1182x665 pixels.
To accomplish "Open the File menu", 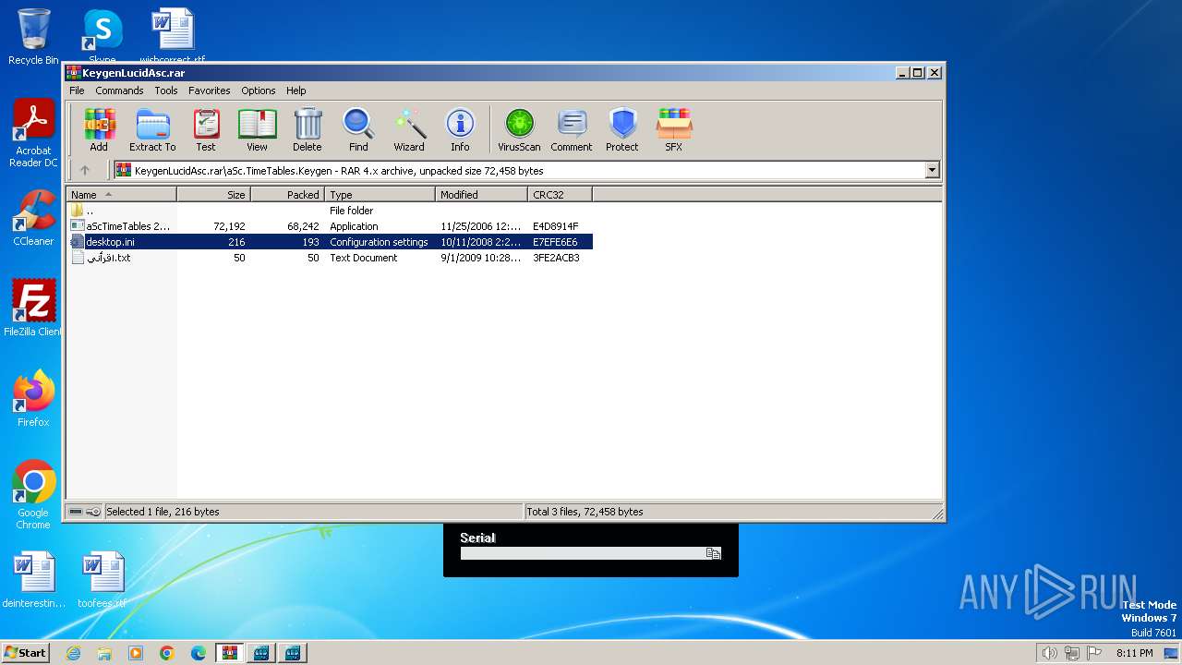I will (77, 91).
